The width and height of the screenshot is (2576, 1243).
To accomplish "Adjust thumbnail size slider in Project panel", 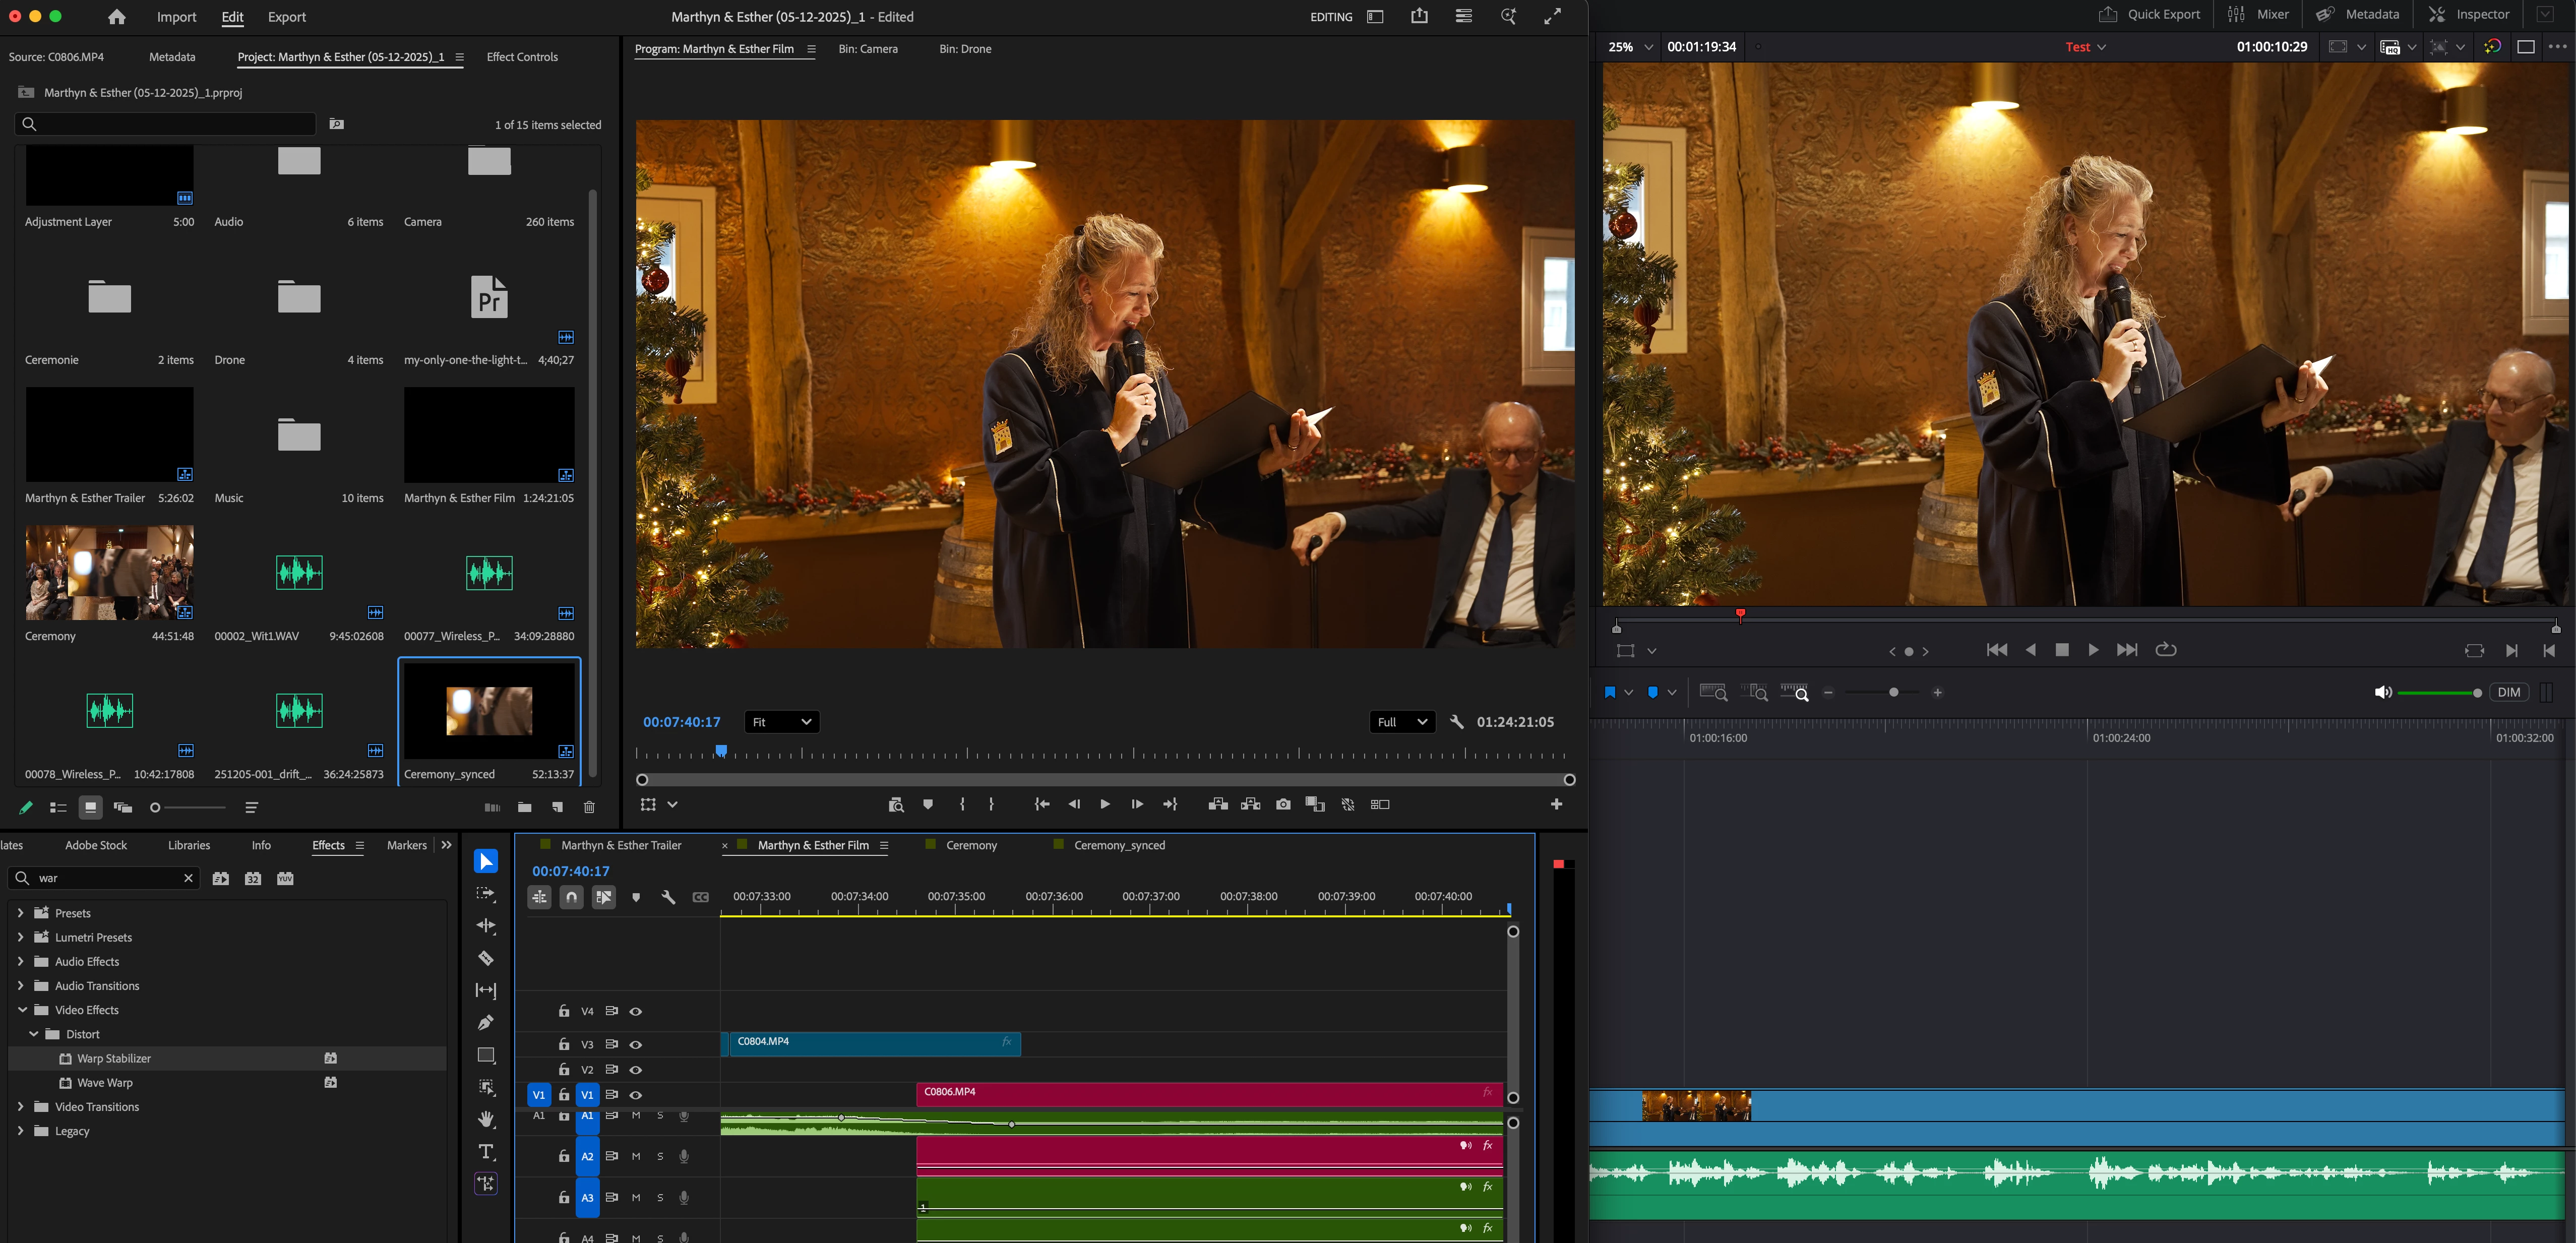I will coord(188,807).
